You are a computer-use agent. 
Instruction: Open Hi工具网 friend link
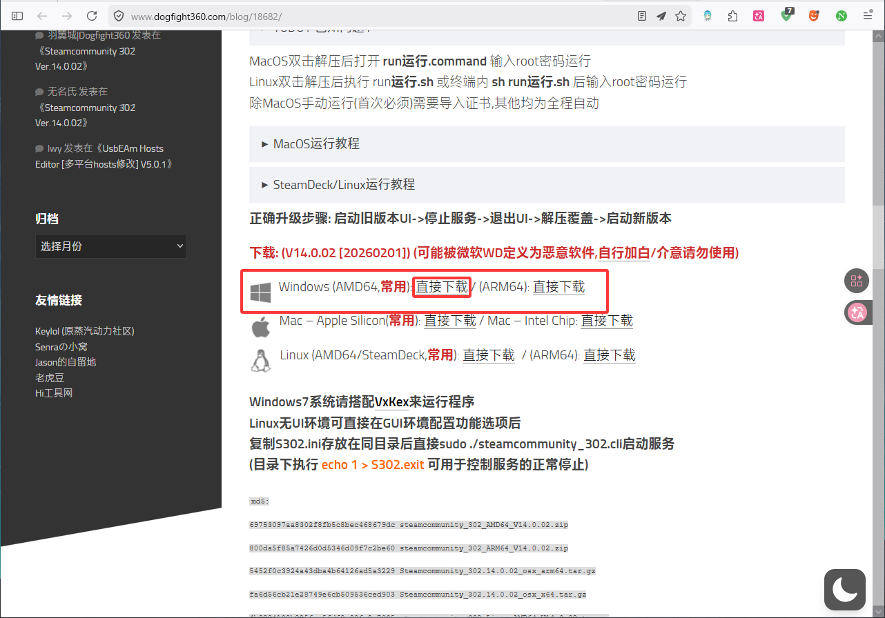click(54, 392)
